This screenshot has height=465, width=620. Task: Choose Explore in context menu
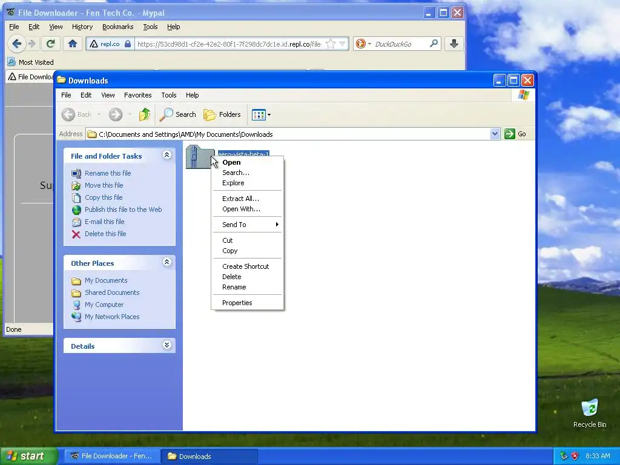tap(247, 183)
